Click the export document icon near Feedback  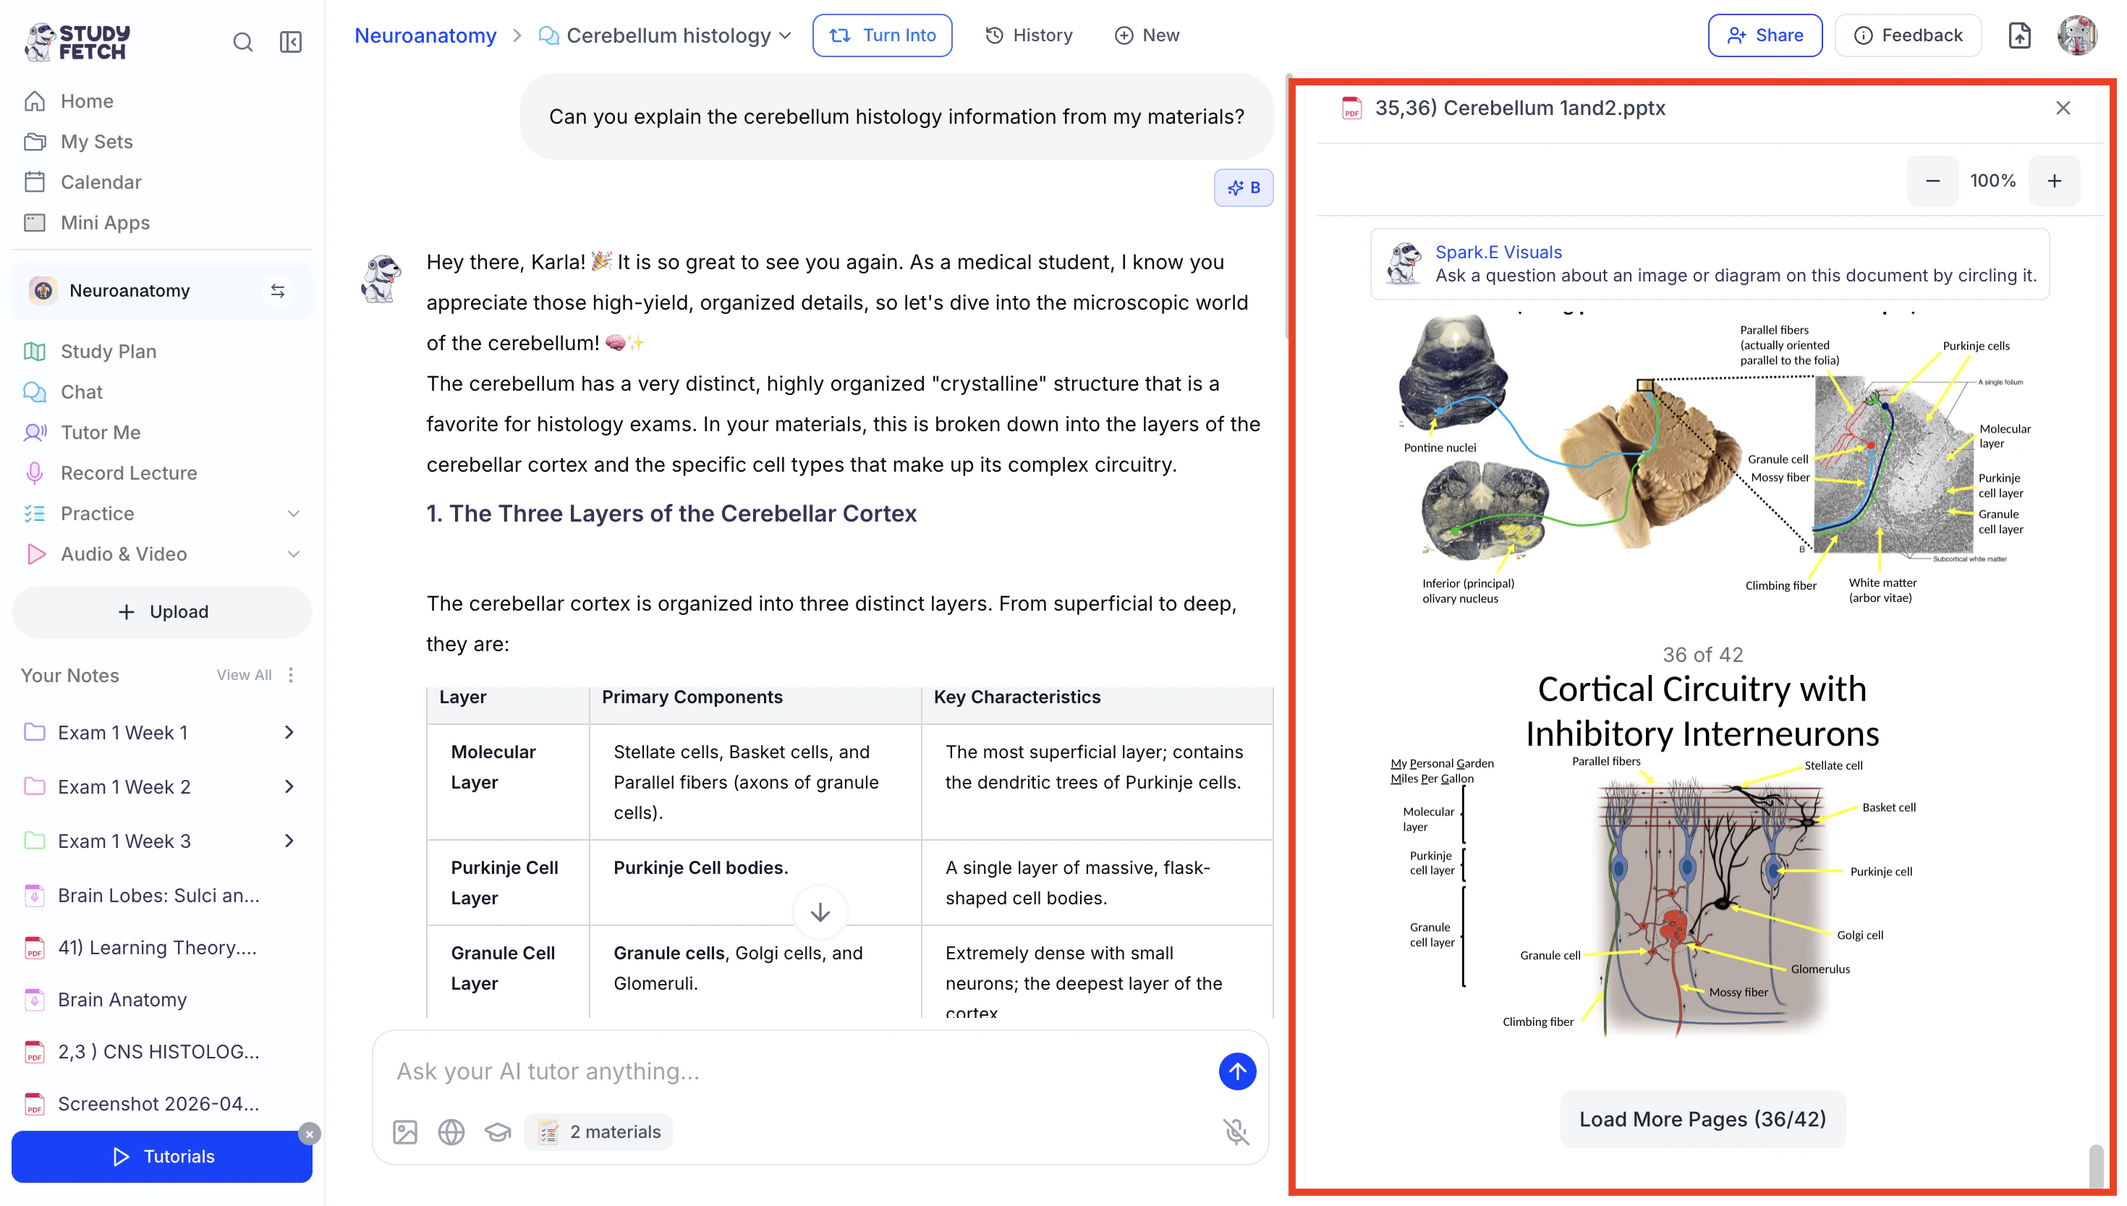coord(2019,35)
